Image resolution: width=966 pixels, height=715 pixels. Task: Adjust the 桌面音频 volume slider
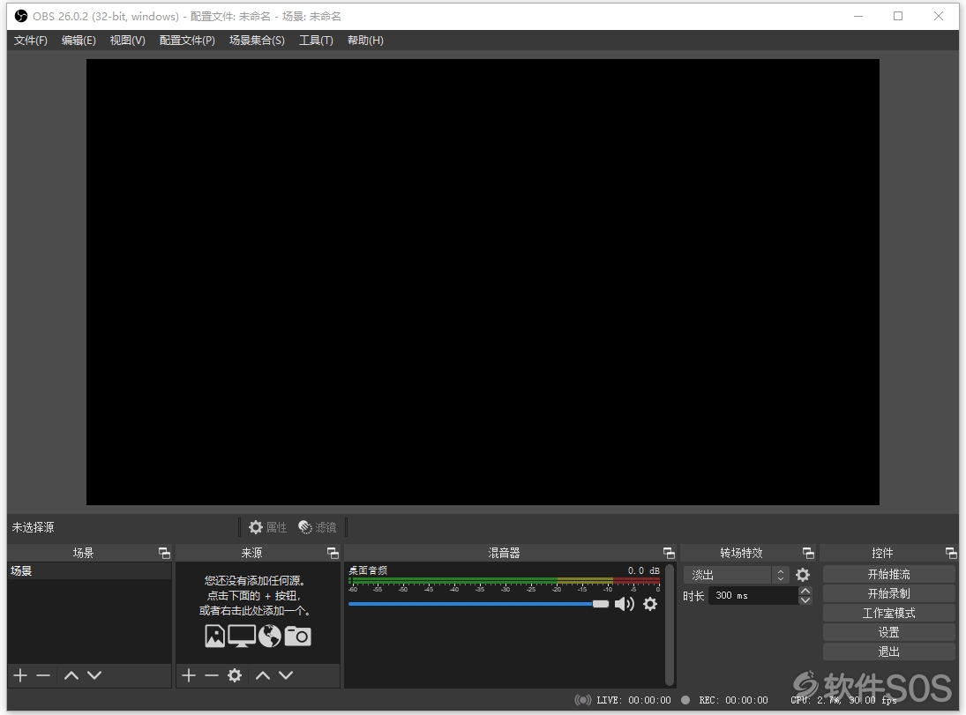[478, 604]
